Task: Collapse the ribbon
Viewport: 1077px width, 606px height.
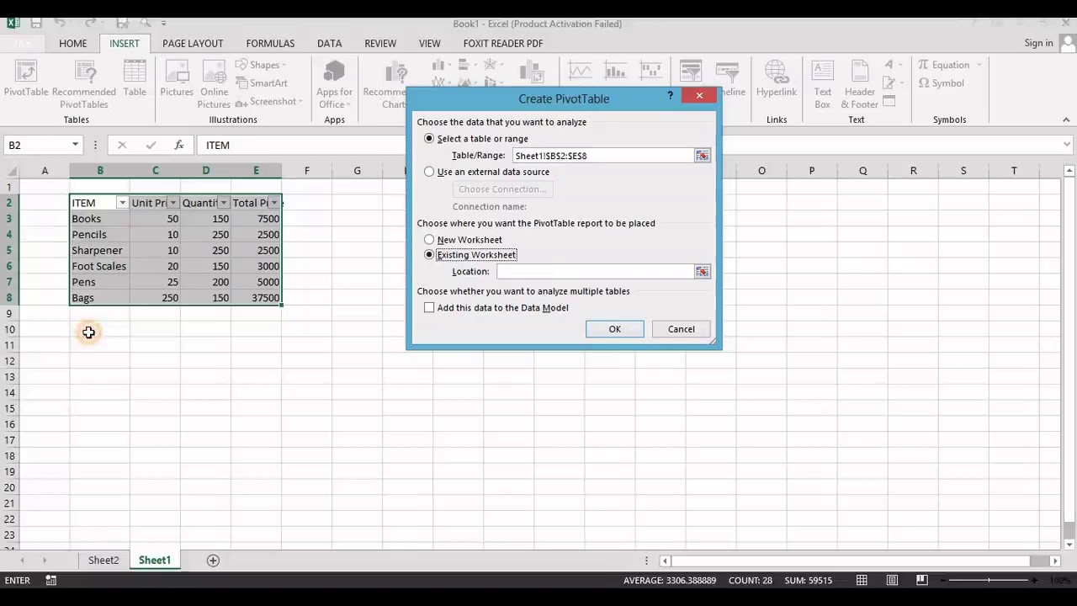Action: 1068,120
